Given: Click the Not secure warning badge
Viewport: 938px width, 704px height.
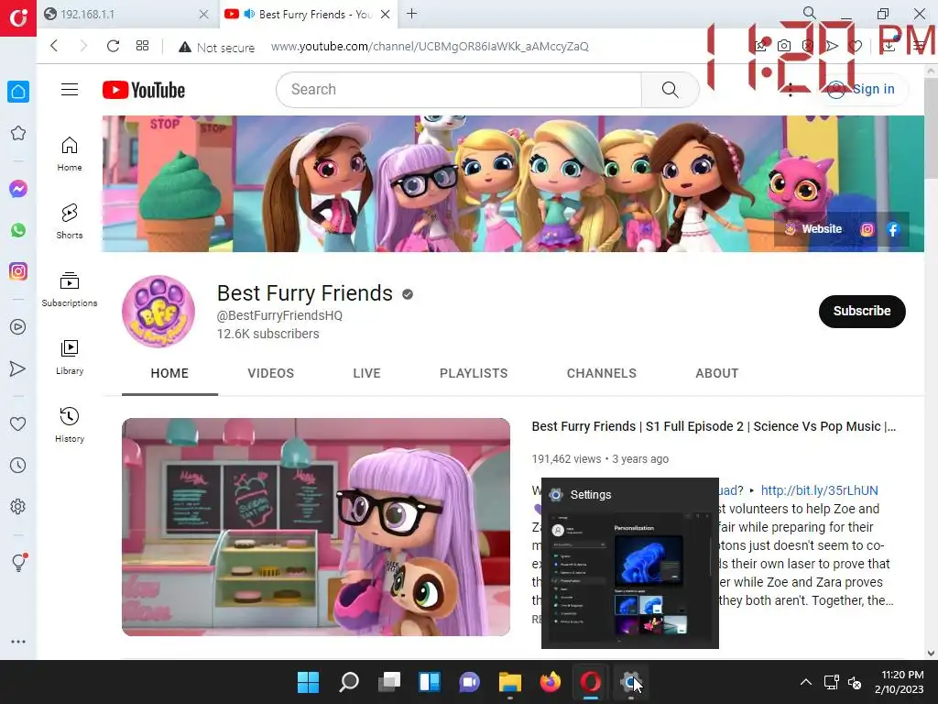Looking at the screenshot, I should coord(216,48).
